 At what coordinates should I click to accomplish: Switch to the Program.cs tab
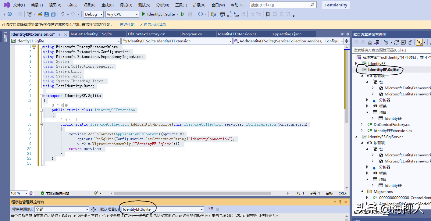192,34
